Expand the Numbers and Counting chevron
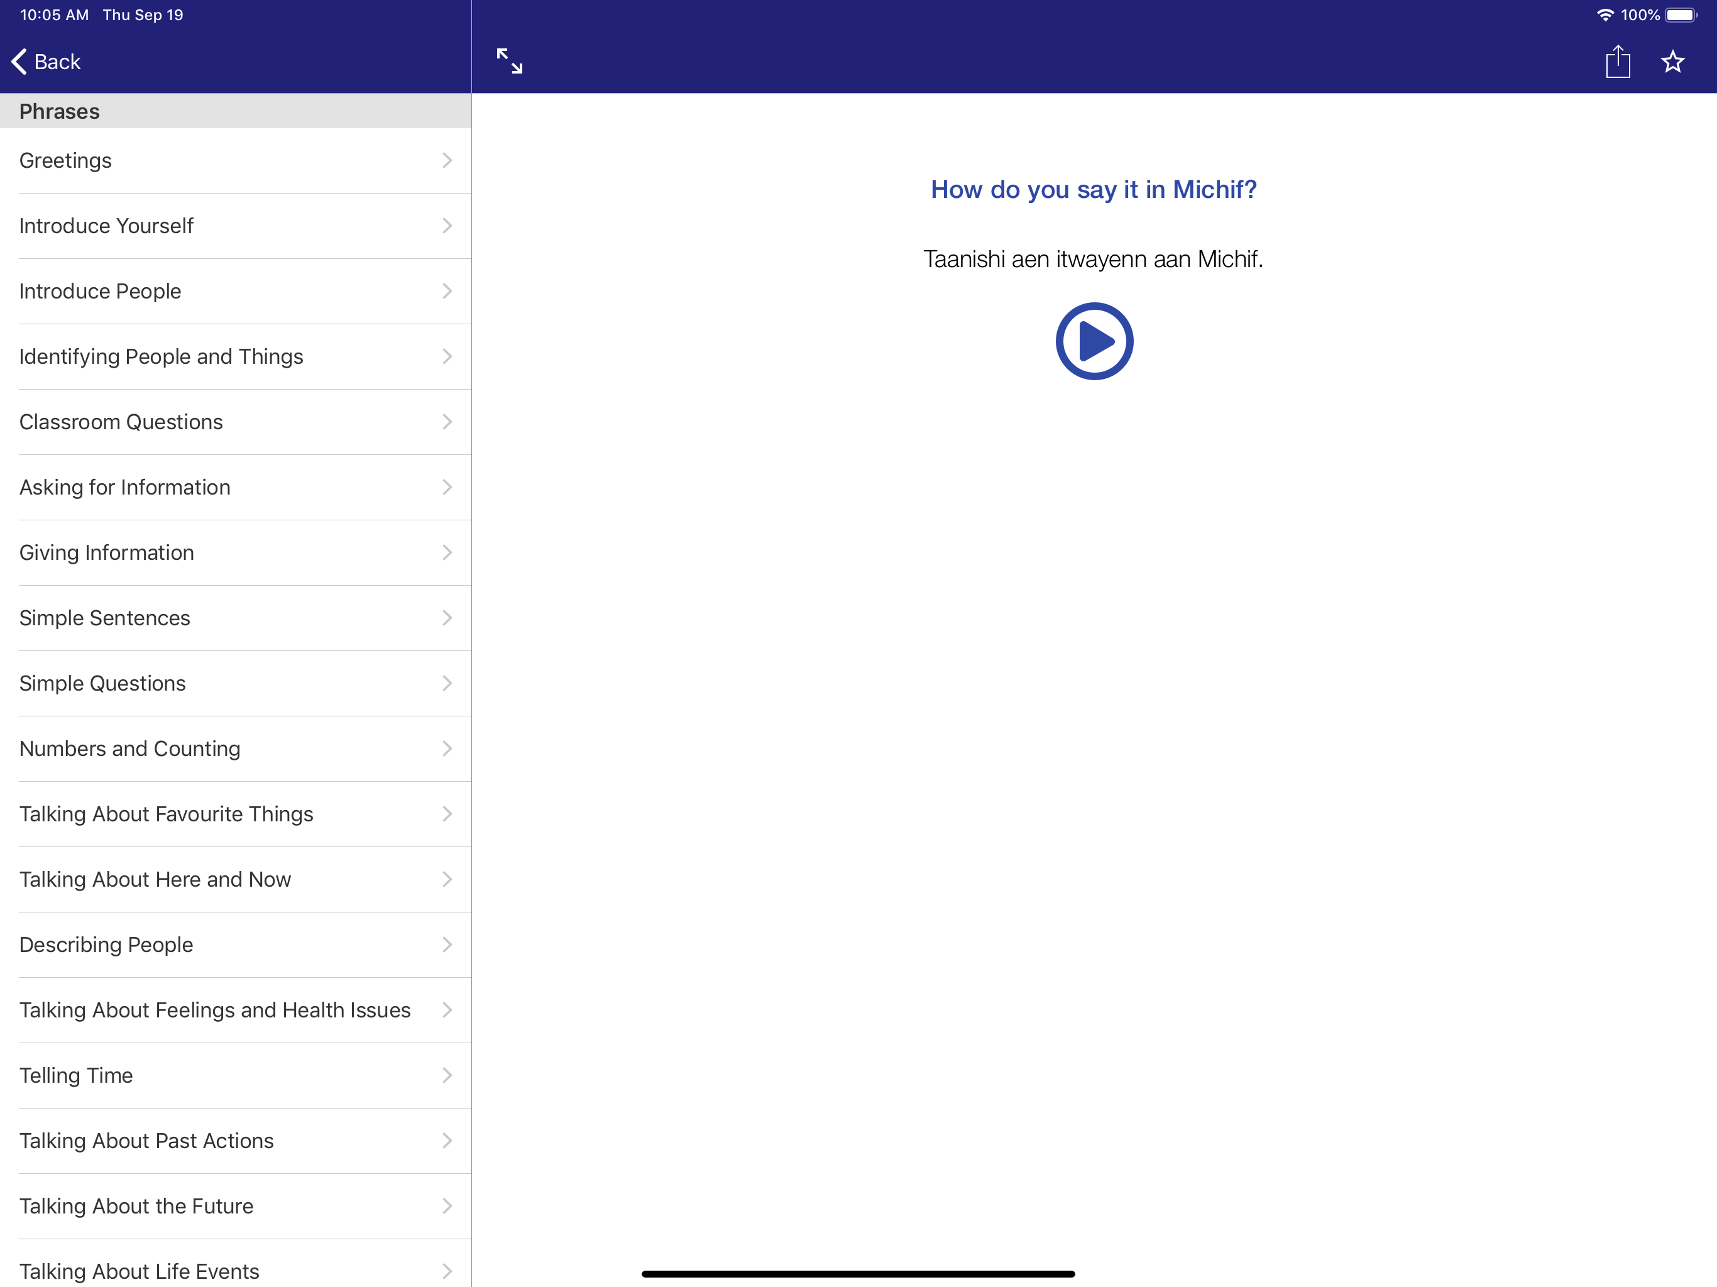Screen dimensions: 1717x1287 447,748
